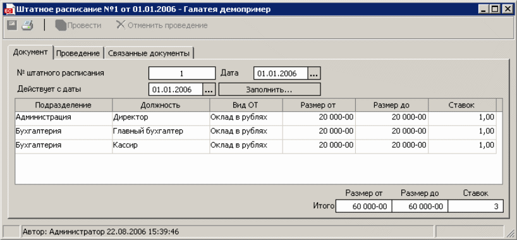Click the Размер от column header
517x240 pixels.
point(319,105)
